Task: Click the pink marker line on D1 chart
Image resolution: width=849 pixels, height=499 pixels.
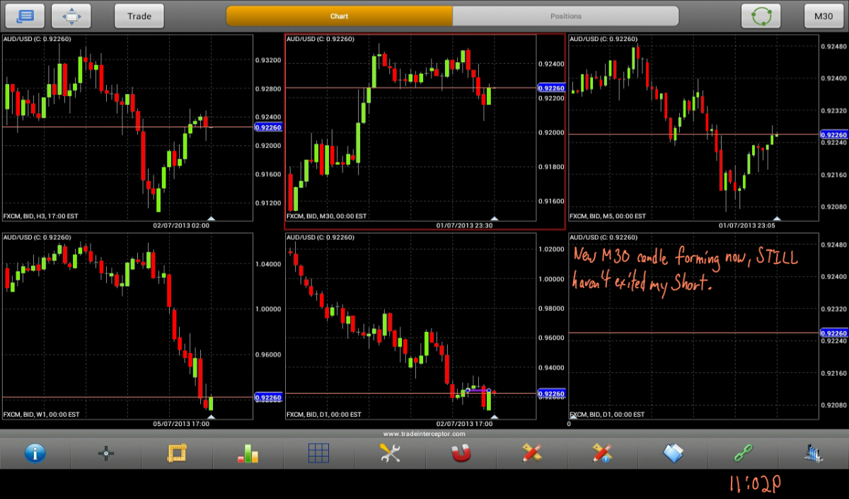Action: tap(479, 389)
